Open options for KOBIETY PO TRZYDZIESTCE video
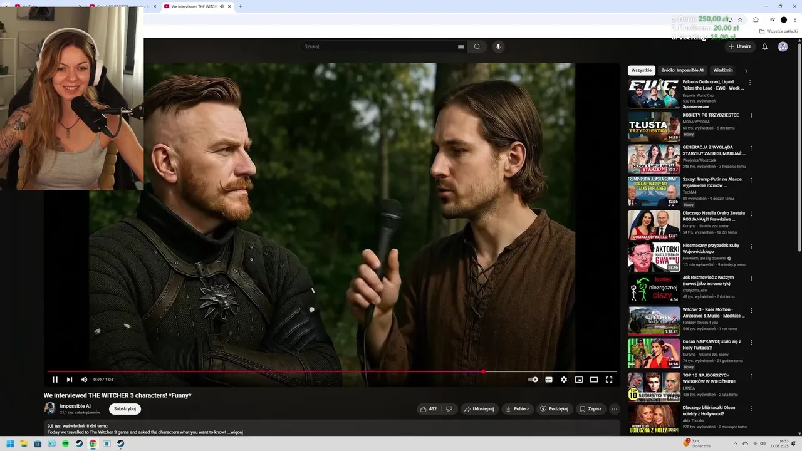The image size is (802, 451). point(750,116)
